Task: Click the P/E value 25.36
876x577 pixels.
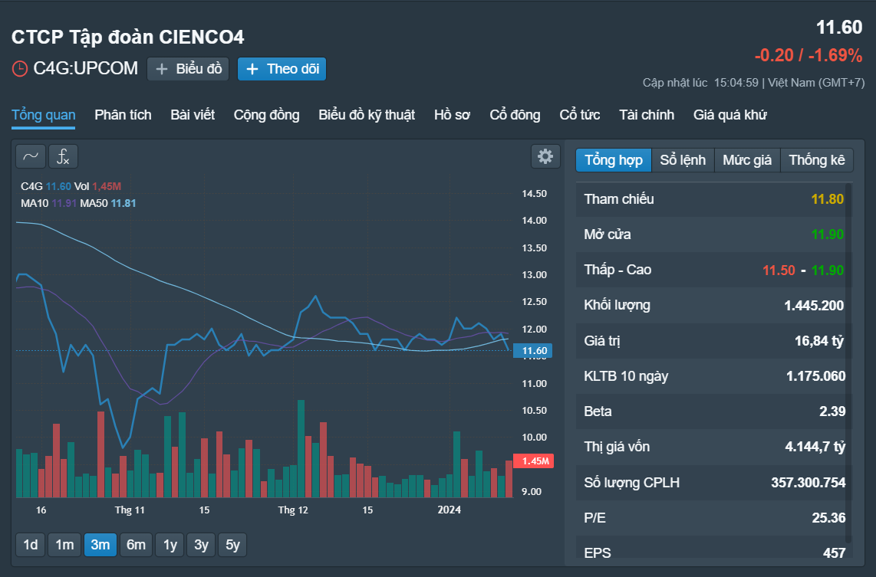Action: pyautogui.click(x=828, y=518)
